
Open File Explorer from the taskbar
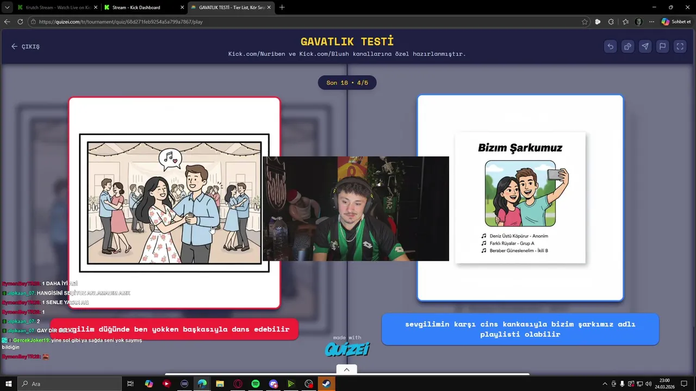pos(220,384)
